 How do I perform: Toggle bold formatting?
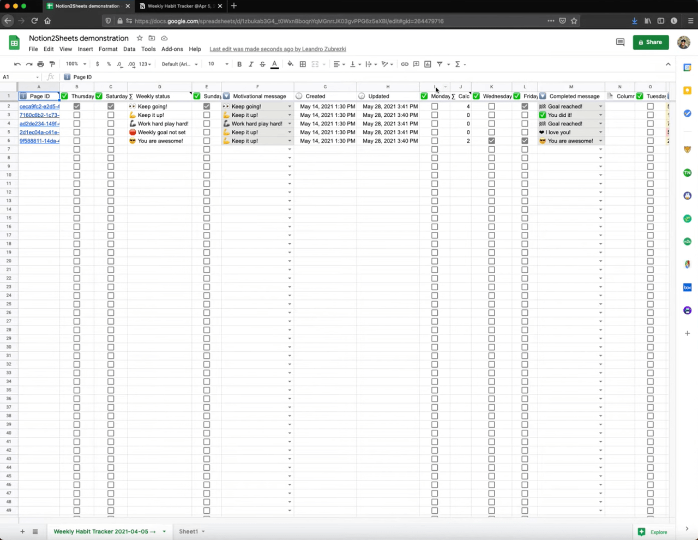(239, 64)
